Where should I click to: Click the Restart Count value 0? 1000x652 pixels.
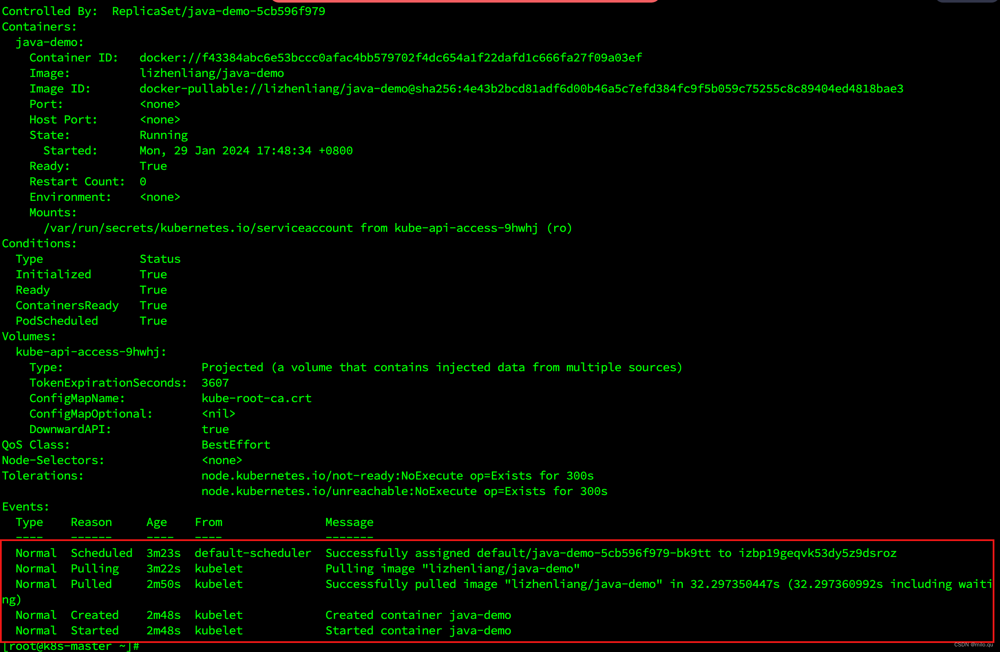(x=143, y=181)
